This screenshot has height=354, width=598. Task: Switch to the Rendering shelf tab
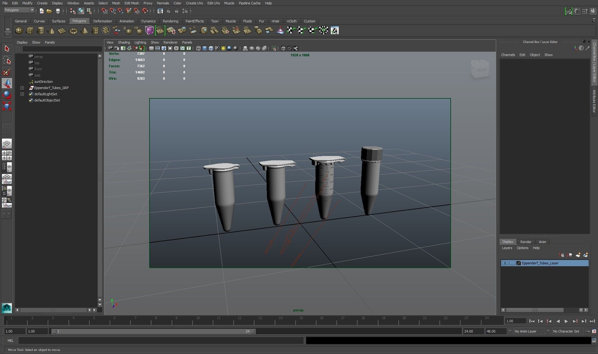coord(170,21)
